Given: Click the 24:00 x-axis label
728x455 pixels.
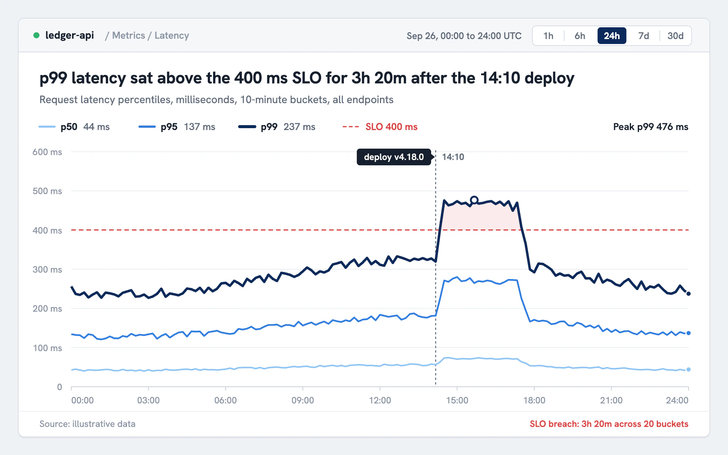Looking at the screenshot, I should point(677,400).
